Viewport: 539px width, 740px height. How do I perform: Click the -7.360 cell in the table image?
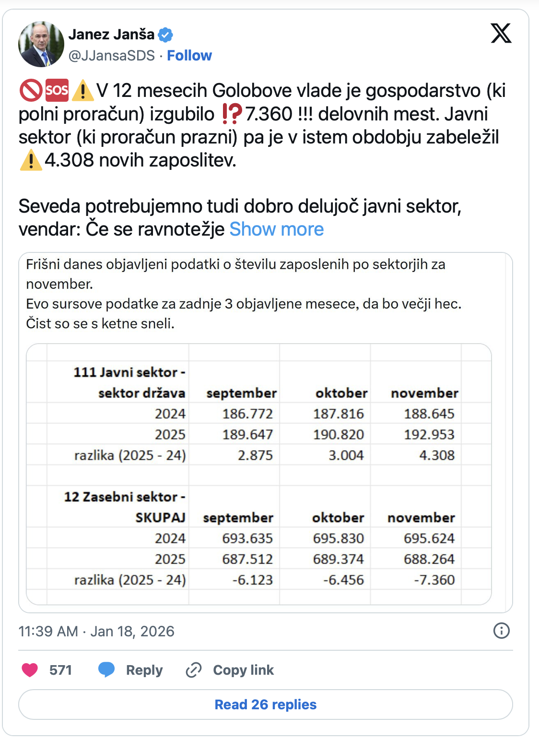click(x=434, y=580)
